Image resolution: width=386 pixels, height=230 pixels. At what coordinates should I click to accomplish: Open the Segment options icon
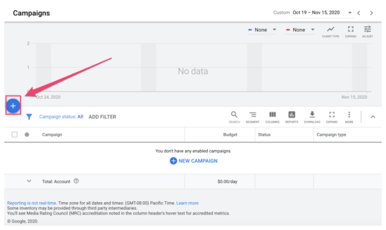point(252,116)
